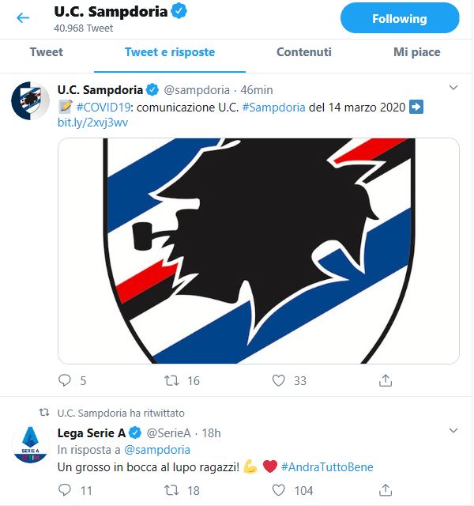The height and width of the screenshot is (506, 474).
Task: Share the COVID19 communication tweet
Action: click(x=386, y=380)
